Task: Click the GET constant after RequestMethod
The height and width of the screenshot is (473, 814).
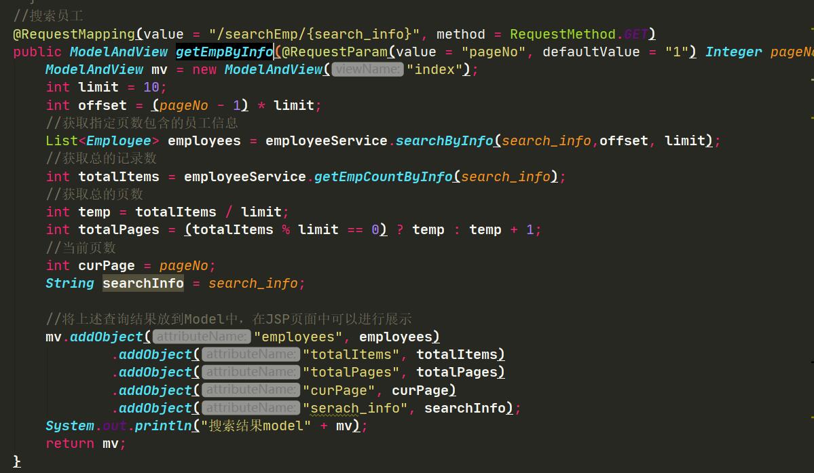Action: pyautogui.click(x=635, y=34)
